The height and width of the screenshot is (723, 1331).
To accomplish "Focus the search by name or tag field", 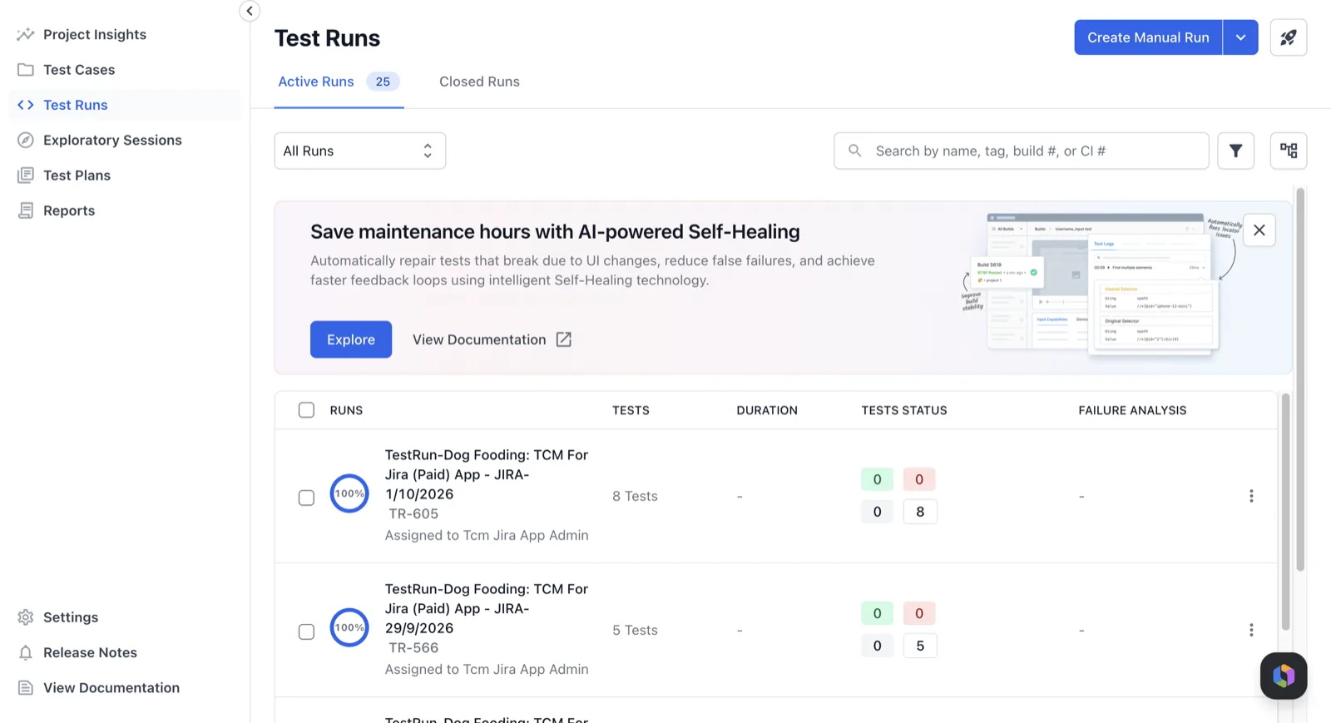I will point(1022,151).
